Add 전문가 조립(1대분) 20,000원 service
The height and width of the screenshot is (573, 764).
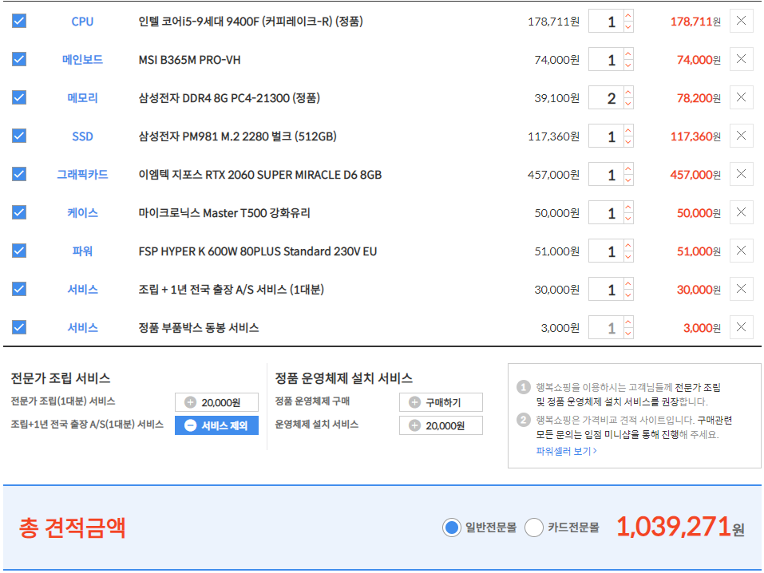[216, 402]
